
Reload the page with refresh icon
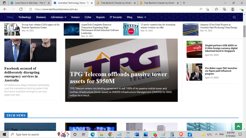point(21,9)
